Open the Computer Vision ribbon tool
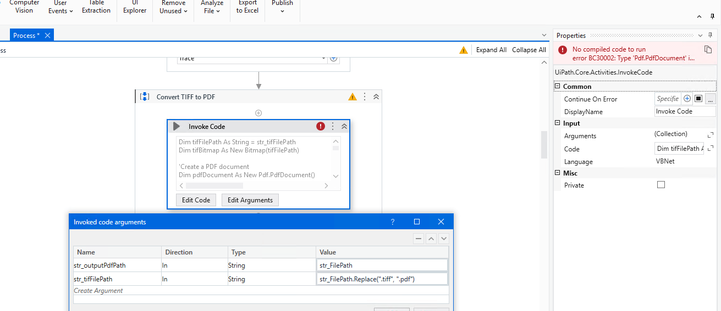Image resolution: width=721 pixels, height=311 pixels. point(24,7)
